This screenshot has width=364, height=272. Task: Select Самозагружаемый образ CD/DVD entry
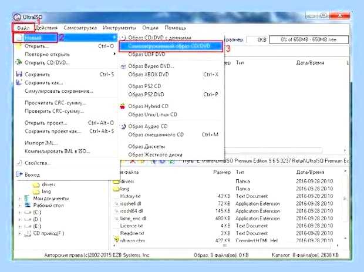point(171,46)
